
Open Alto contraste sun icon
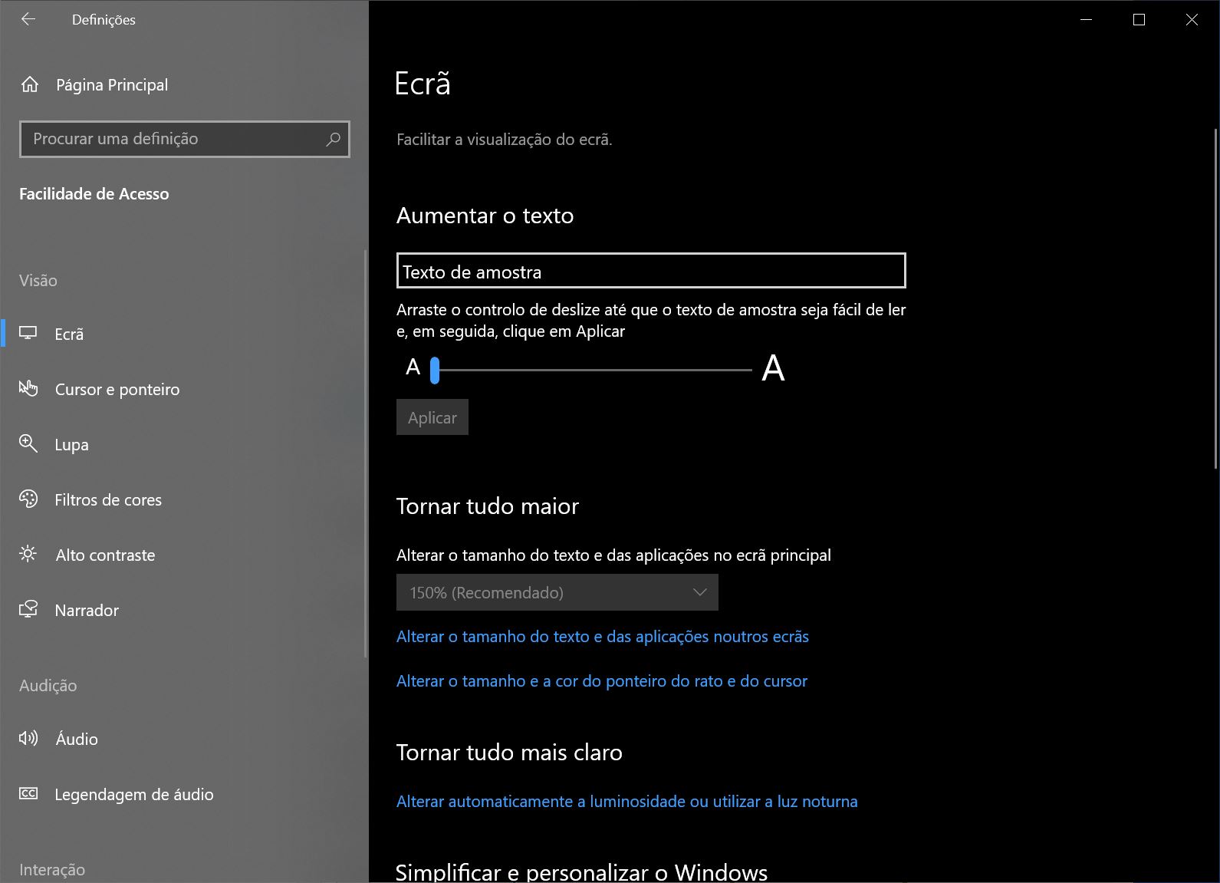coord(28,554)
